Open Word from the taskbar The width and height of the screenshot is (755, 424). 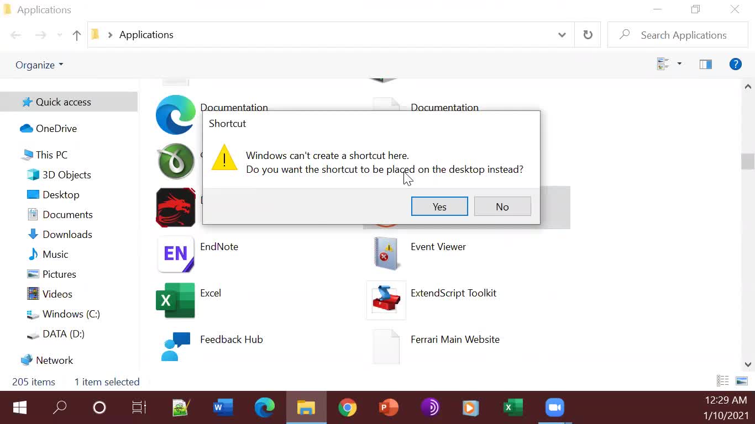pos(223,407)
